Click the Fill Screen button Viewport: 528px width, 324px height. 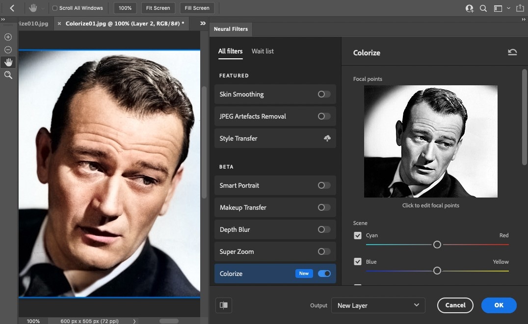197,8
